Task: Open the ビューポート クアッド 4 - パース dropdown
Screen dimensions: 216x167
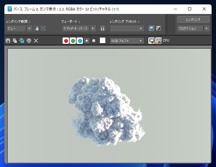Action: (x=79, y=29)
